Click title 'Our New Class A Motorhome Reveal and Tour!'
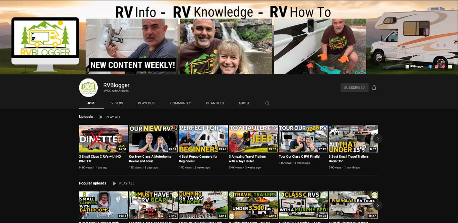Viewport: 458px width, 223px height. pyautogui.click(x=150, y=159)
